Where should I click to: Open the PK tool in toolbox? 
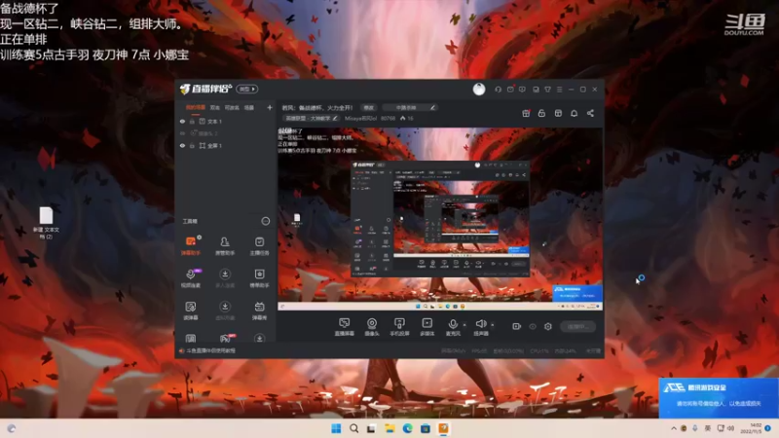(225, 339)
